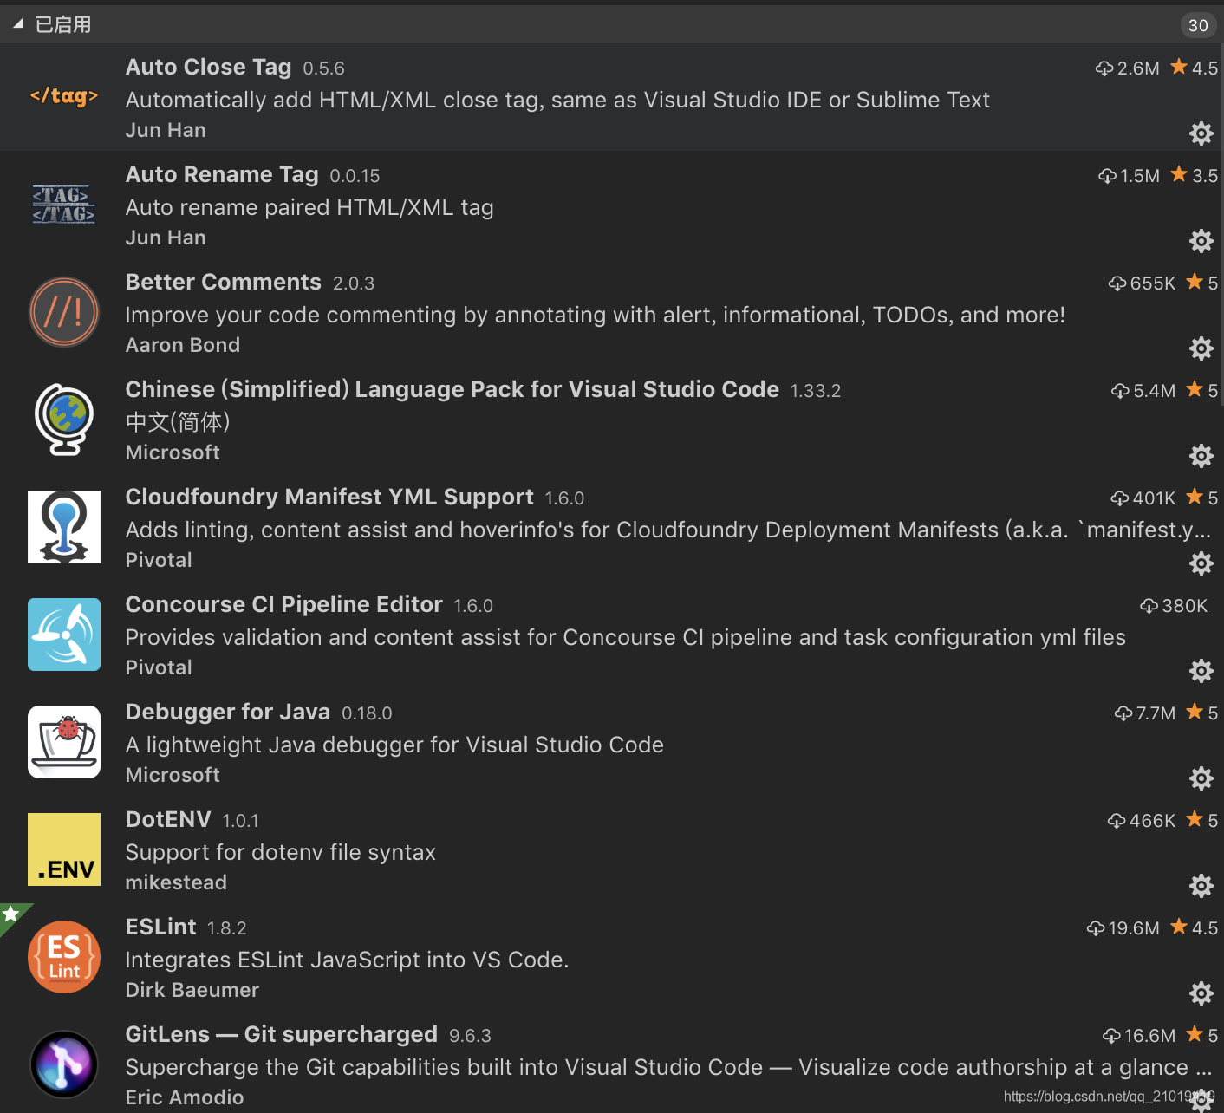Click Auto Rename Tag 3.5 rating
The width and height of the screenshot is (1224, 1113).
pos(1205,176)
